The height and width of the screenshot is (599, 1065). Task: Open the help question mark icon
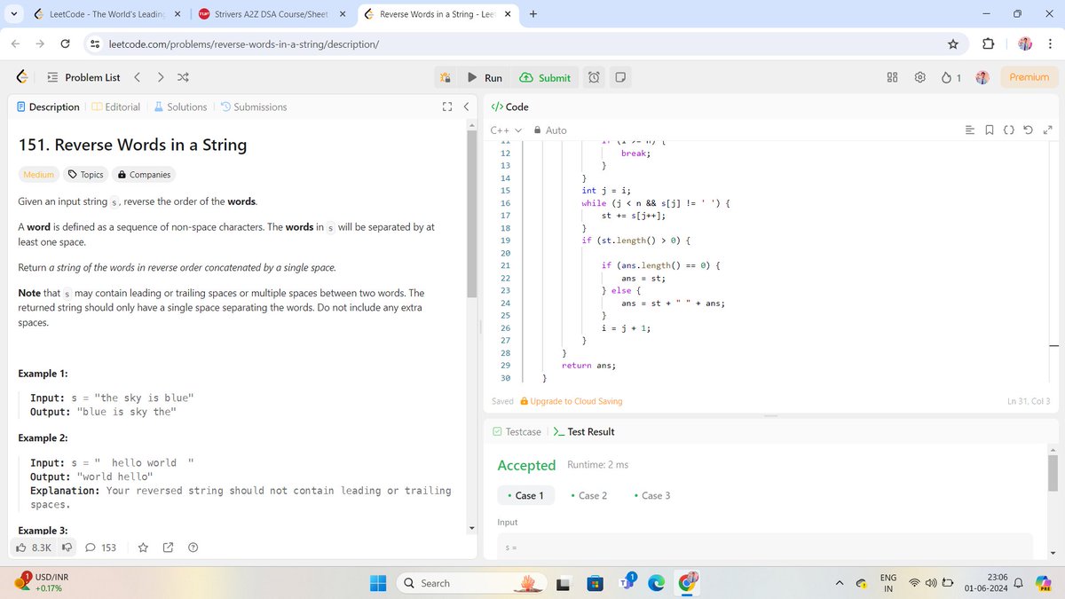pyautogui.click(x=193, y=548)
